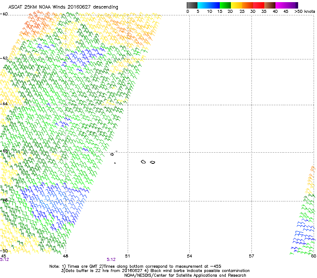
Task: Pick the blue 10-15 knots color segment
Action: (214, 5)
